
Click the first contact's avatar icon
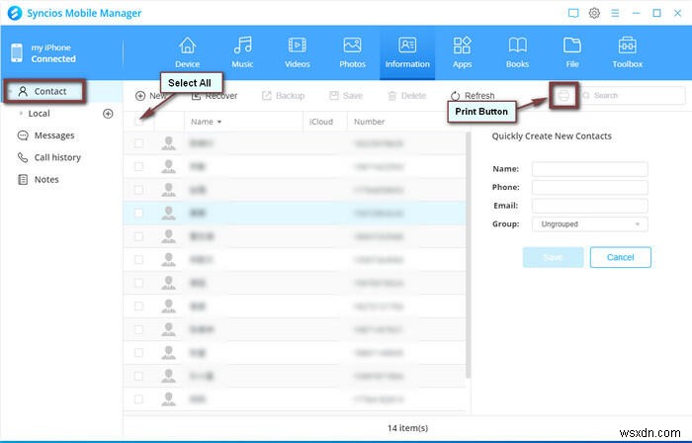(168, 143)
